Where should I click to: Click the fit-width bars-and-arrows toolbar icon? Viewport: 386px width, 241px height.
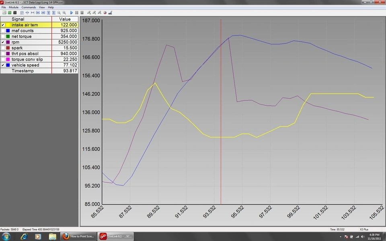coord(33,12)
